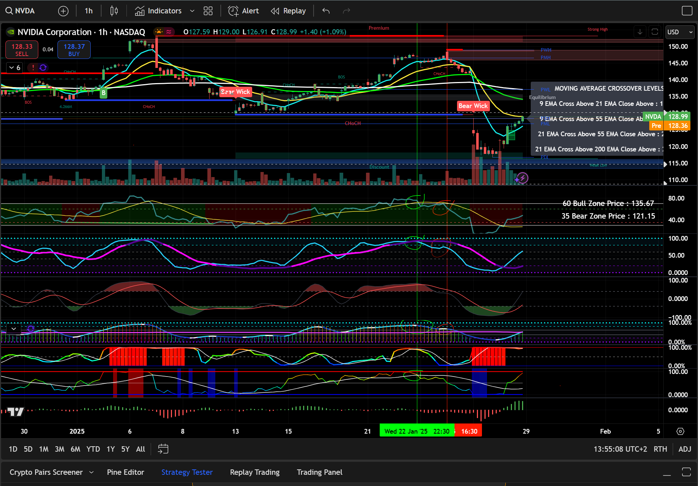The image size is (698, 486).
Task: Open the Trading Panel tab
Action: coord(319,472)
